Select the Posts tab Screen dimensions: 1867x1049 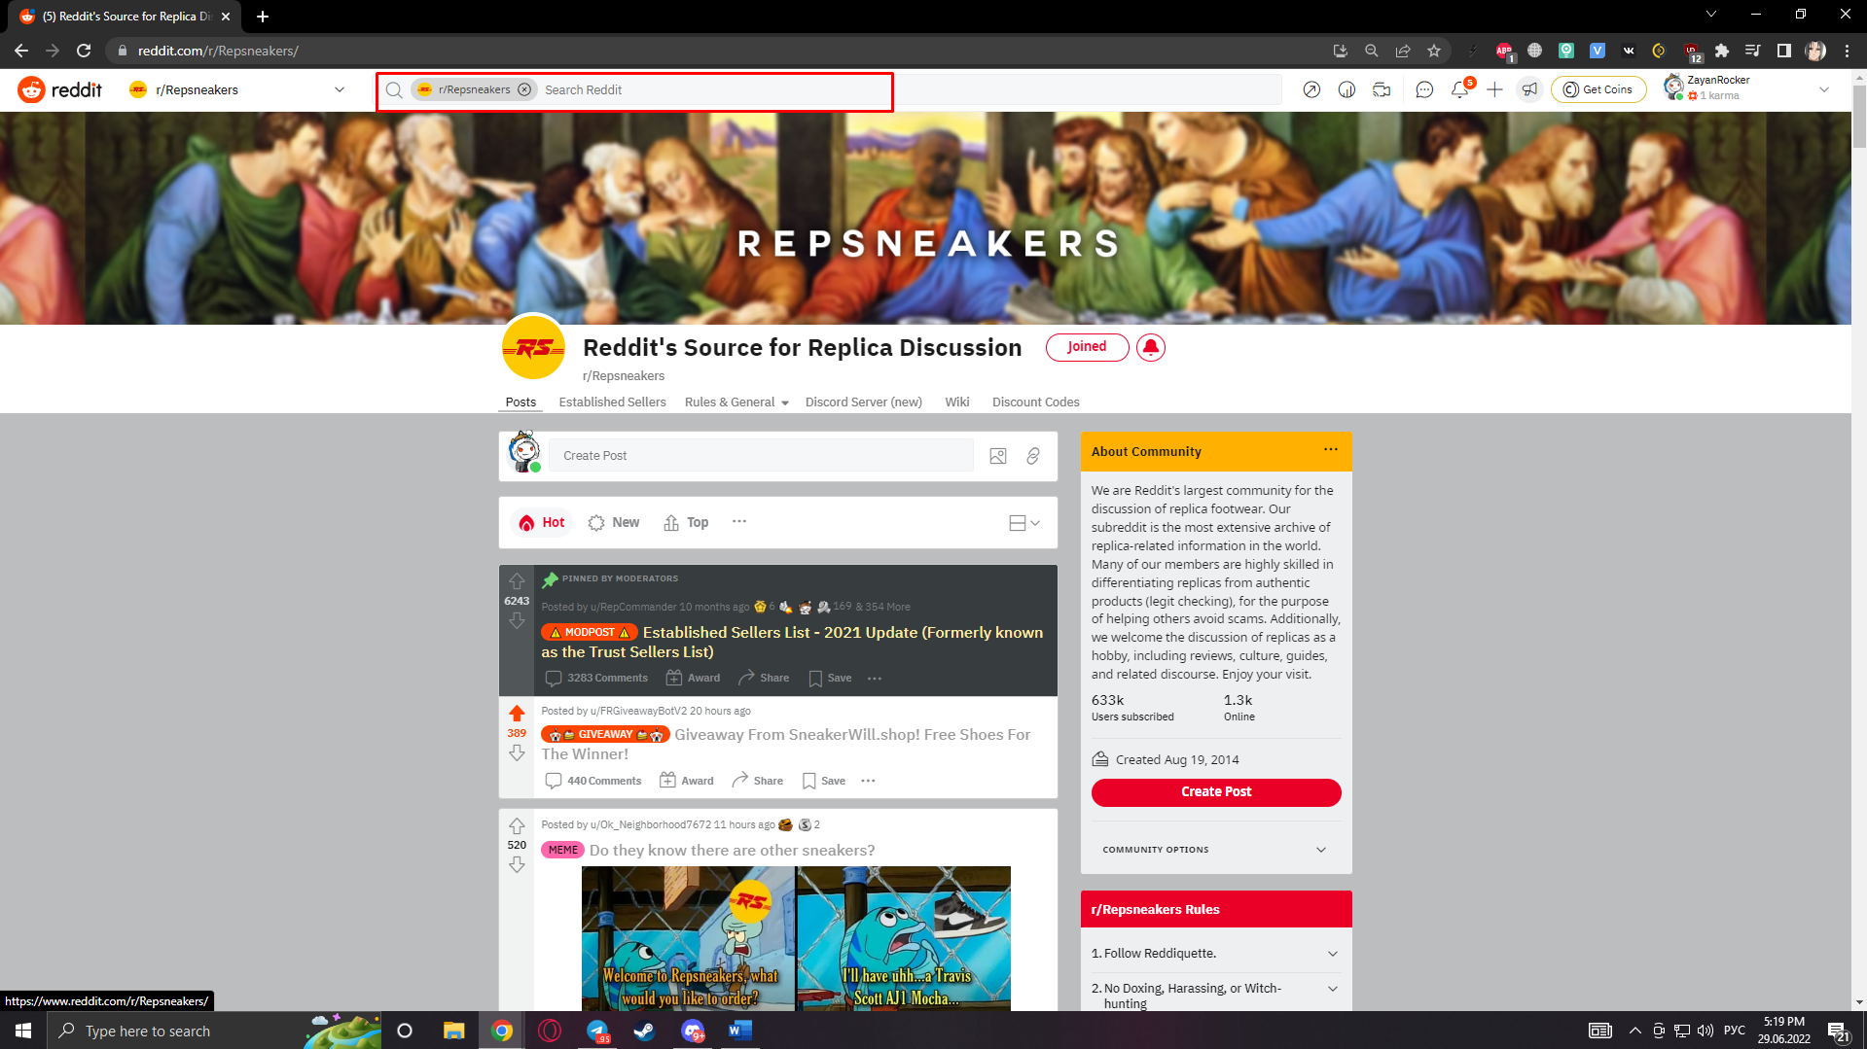pos(521,402)
